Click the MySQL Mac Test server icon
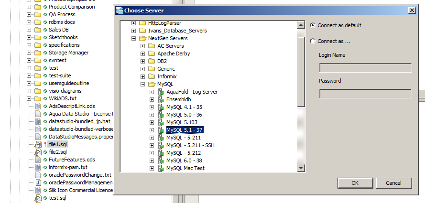The image size is (425, 203). click(161, 168)
